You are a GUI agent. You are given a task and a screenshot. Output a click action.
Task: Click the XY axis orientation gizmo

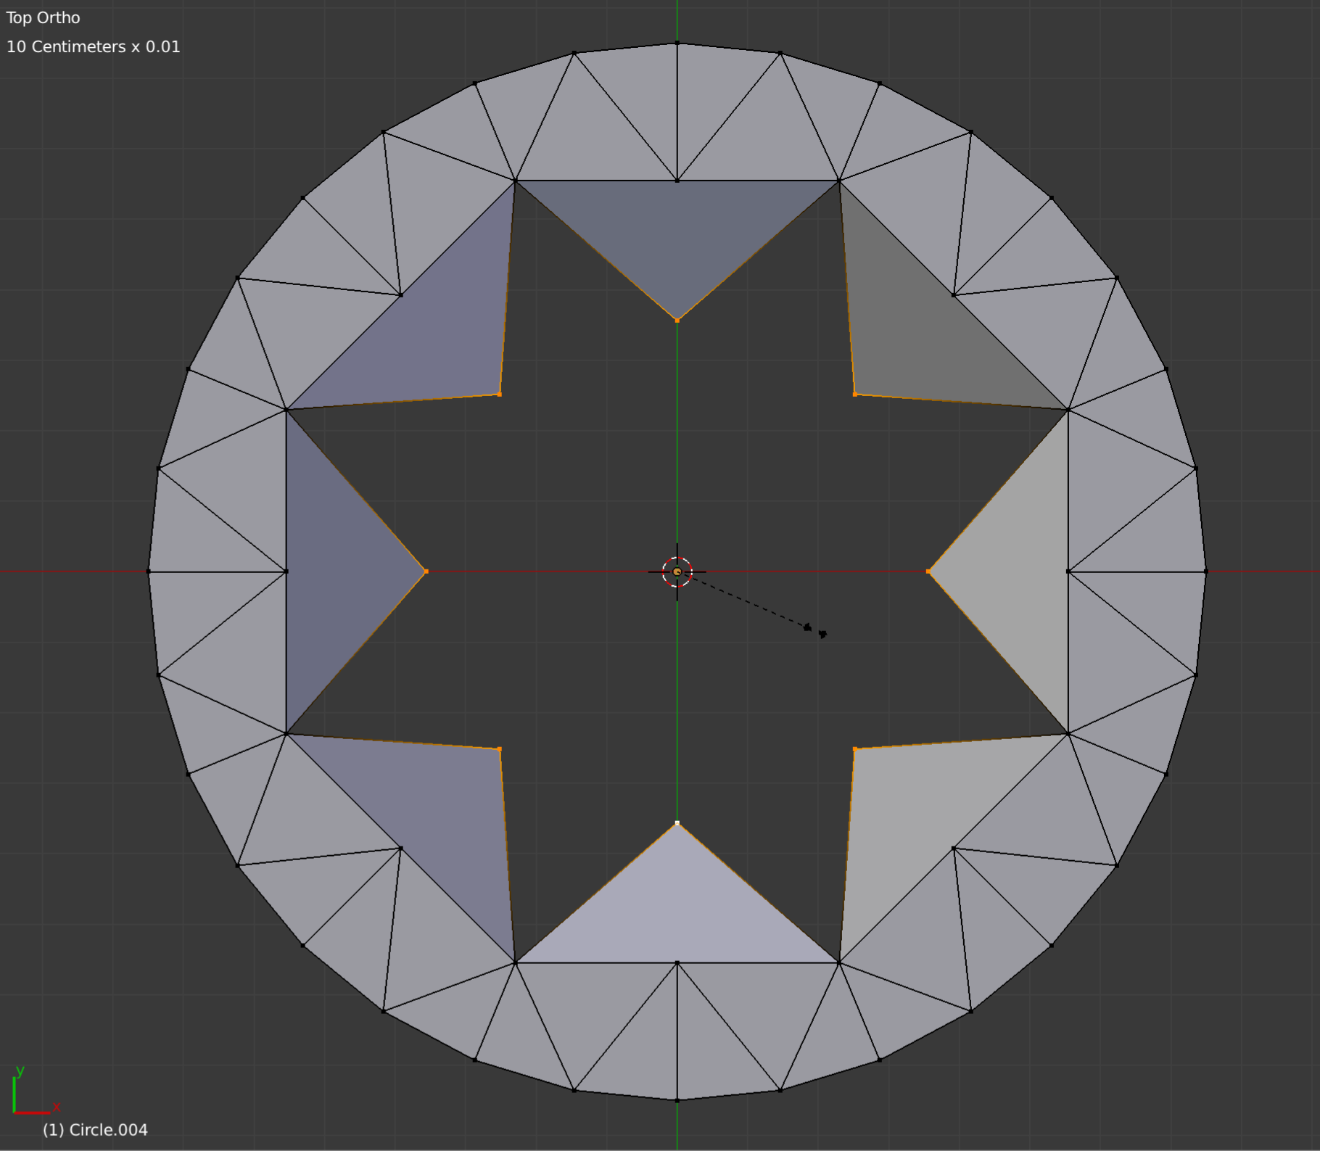[35, 1091]
